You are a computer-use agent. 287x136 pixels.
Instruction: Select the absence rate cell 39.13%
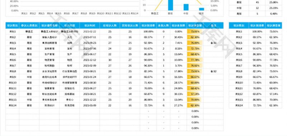[178, 94]
